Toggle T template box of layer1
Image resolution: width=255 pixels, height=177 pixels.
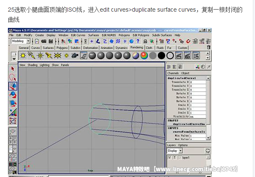(175, 157)
